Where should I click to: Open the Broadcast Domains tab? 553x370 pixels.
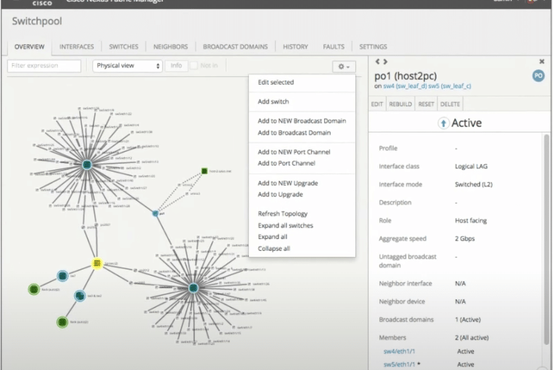coord(235,47)
